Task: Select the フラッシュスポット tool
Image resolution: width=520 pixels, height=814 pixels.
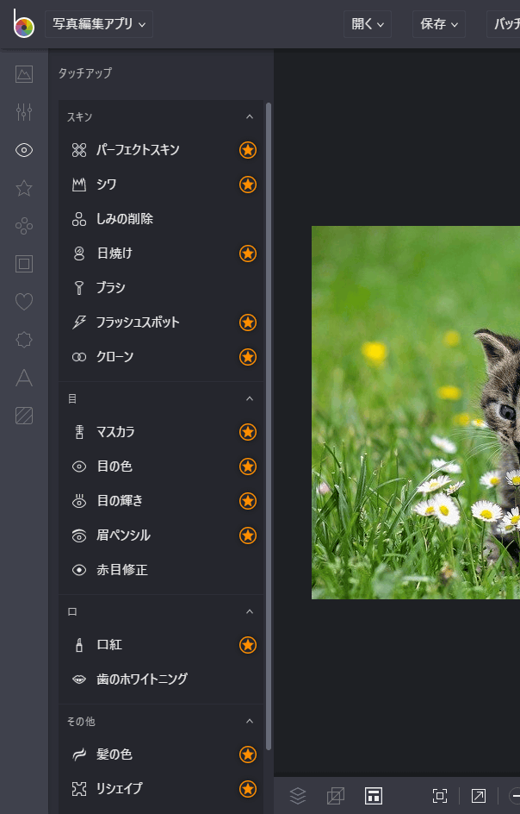Action: point(161,322)
